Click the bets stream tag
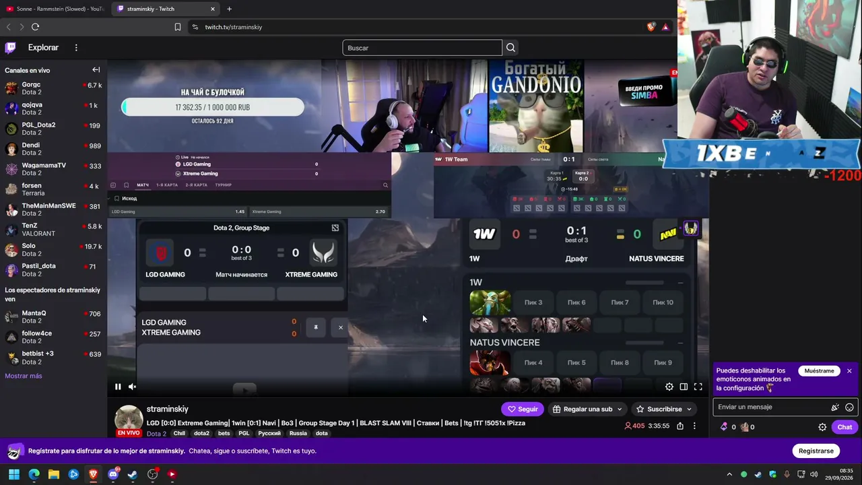862x485 pixels. click(x=224, y=433)
